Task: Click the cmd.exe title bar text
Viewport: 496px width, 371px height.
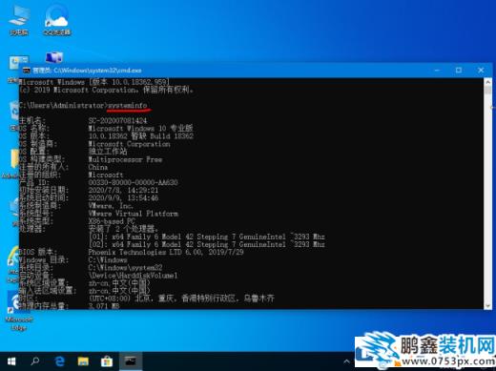Action: [88, 71]
